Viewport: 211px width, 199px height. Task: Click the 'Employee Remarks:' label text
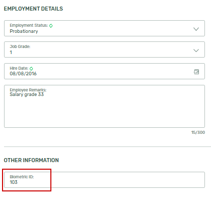click(x=28, y=90)
